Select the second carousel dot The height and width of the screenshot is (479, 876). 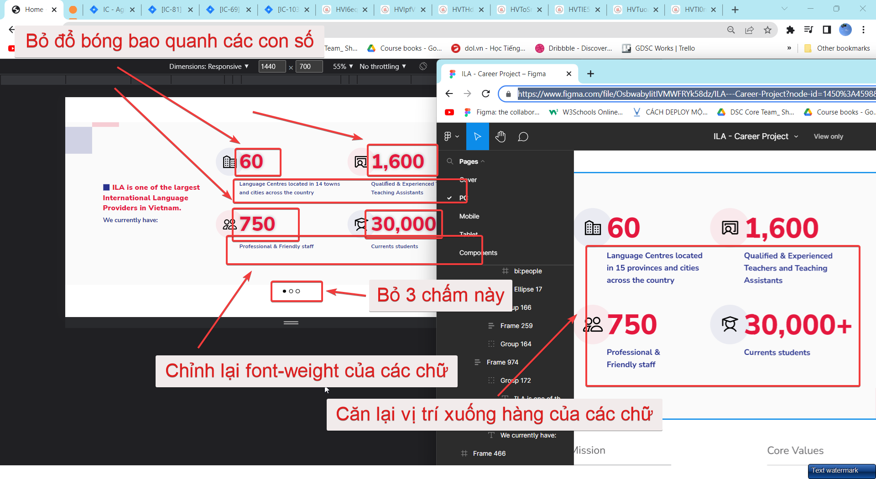[291, 291]
